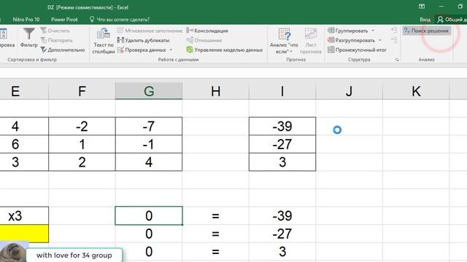This screenshot has width=467, height=262.
Task: Expand Group (Группировать) dropdown arrow
Action: [x=373, y=31]
